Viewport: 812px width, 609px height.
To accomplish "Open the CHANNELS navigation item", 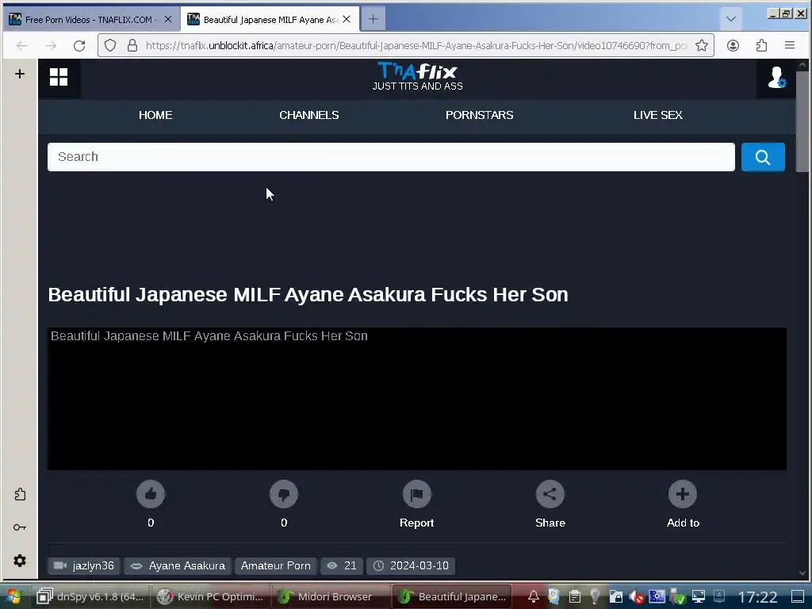I will tap(309, 115).
